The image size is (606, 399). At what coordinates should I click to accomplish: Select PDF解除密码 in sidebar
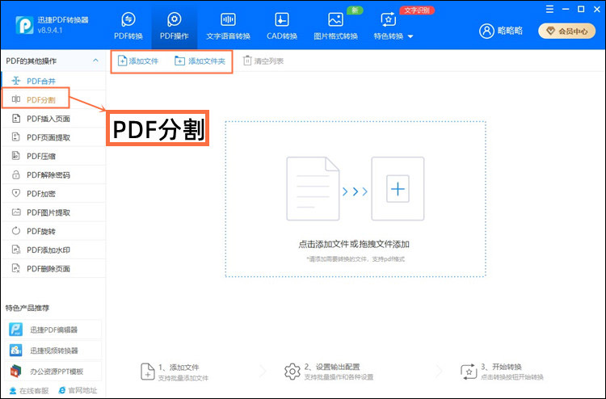53,175
